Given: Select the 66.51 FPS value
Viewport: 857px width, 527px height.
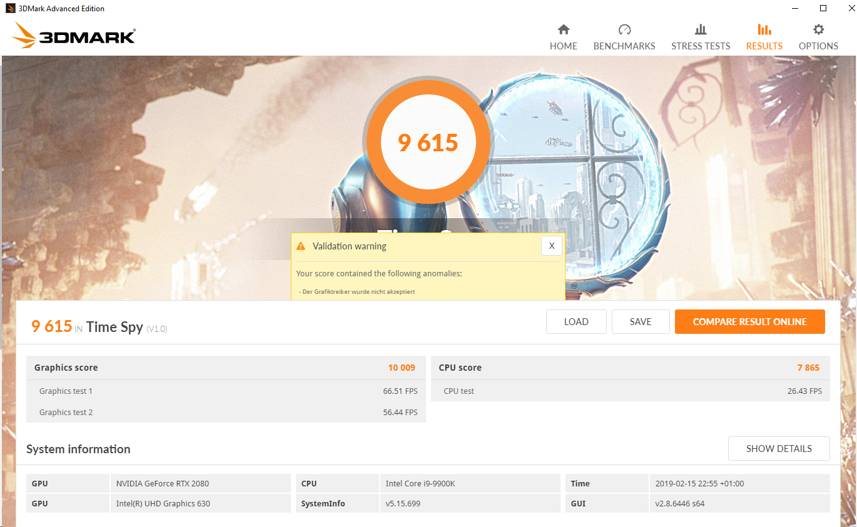Looking at the screenshot, I should pos(400,391).
